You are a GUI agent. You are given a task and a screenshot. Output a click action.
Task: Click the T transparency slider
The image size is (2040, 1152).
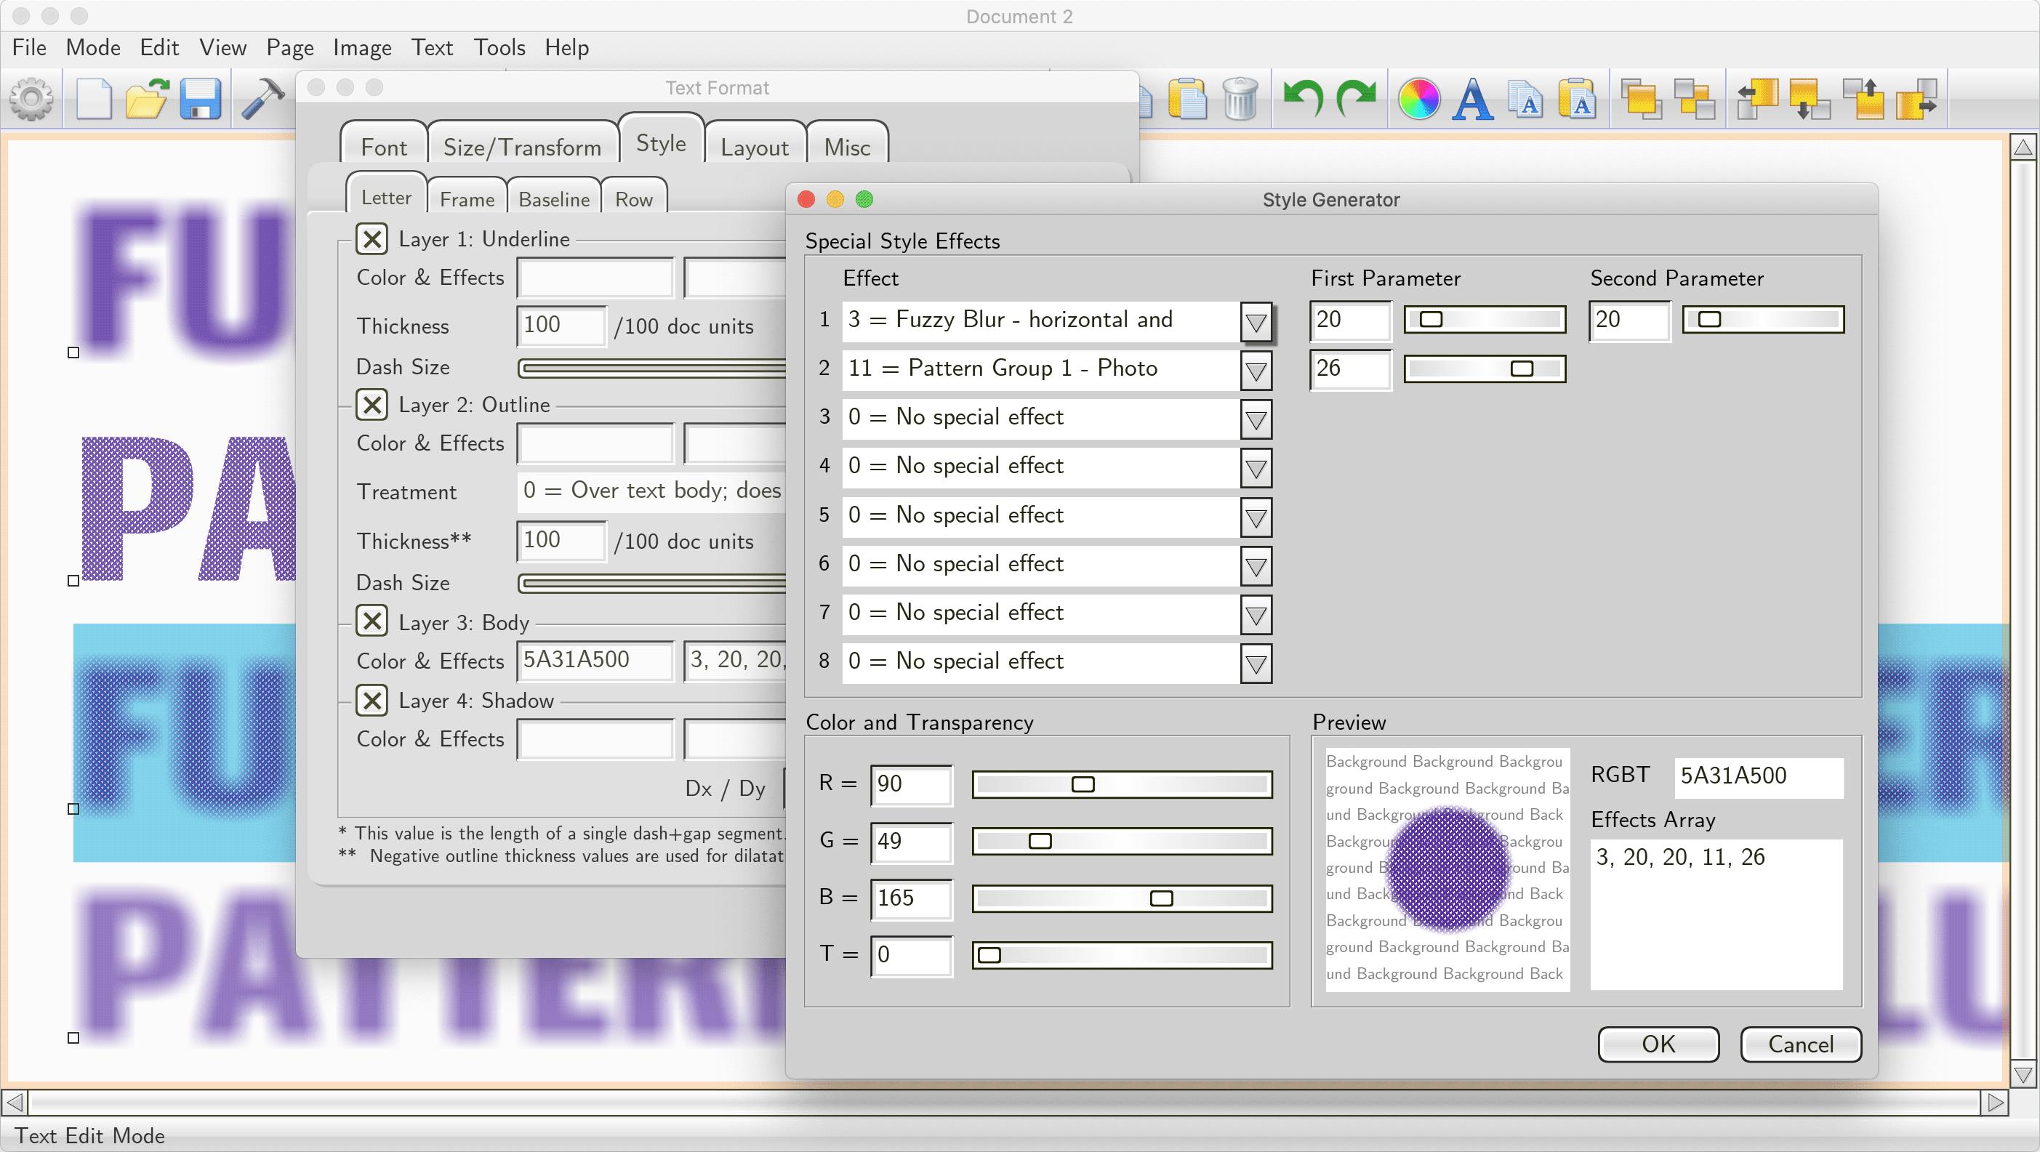point(1121,955)
